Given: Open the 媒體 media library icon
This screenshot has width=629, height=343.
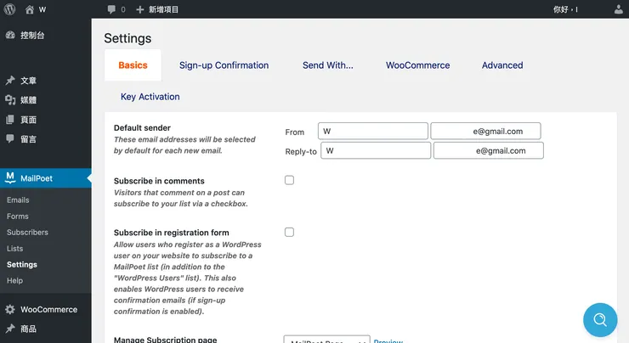Looking at the screenshot, I should coord(10,100).
